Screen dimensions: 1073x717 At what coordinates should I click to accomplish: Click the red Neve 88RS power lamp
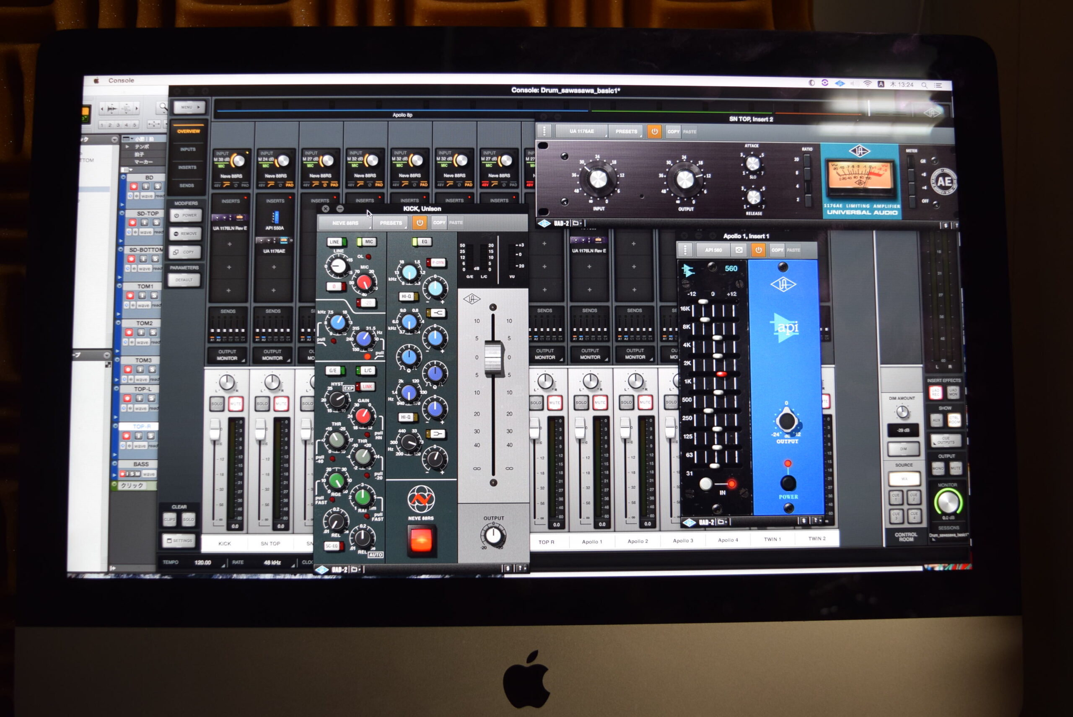pos(421,541)
